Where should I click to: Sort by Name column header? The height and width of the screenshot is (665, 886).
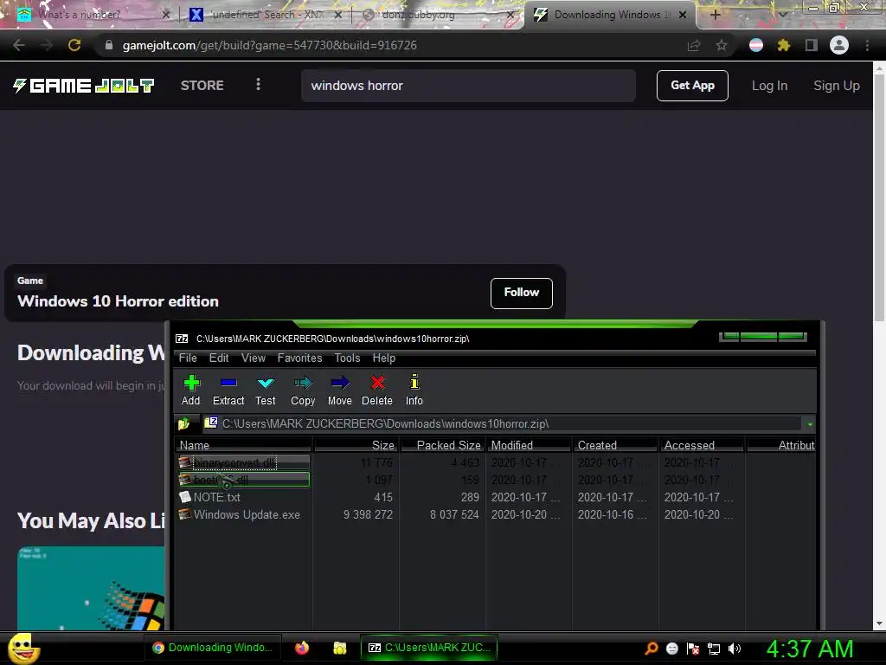(x=243, y=445)
